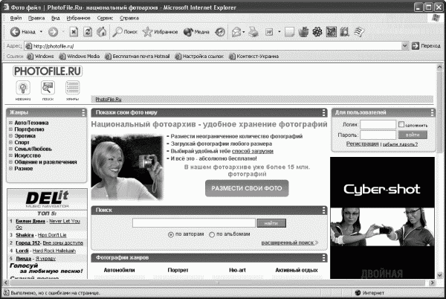Open Favorites (Избранное) star button
The image size is (446, 299).
point(160,32)
